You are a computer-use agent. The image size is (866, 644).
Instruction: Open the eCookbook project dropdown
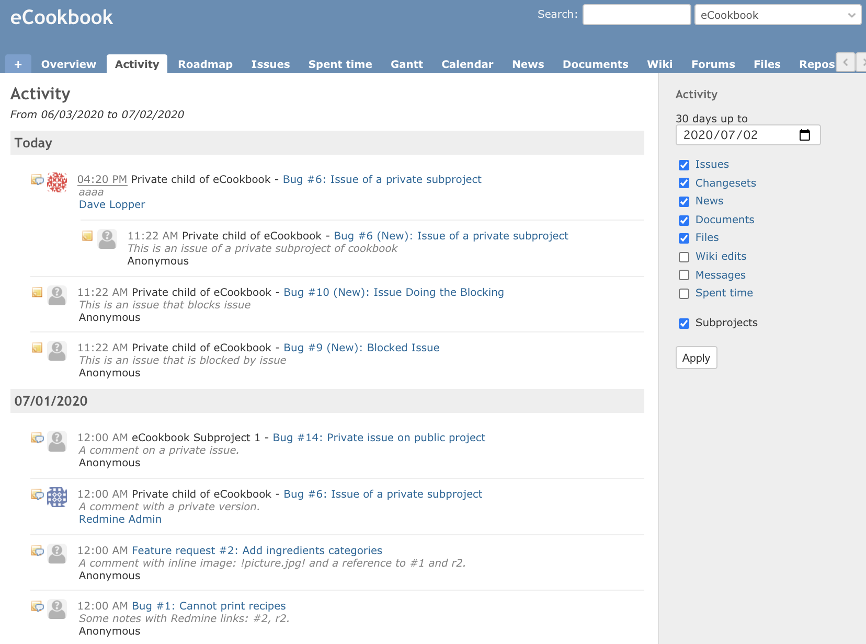[x=778, y=15]
